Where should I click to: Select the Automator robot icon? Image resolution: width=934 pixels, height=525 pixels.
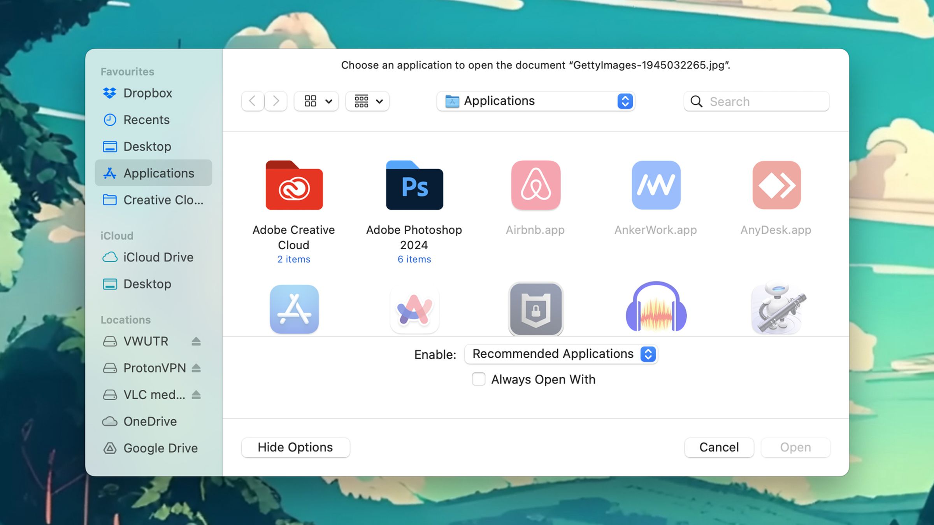click(776, 309)
